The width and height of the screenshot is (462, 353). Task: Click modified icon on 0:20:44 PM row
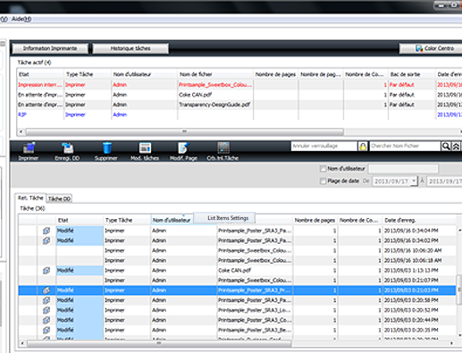point(46,320)
